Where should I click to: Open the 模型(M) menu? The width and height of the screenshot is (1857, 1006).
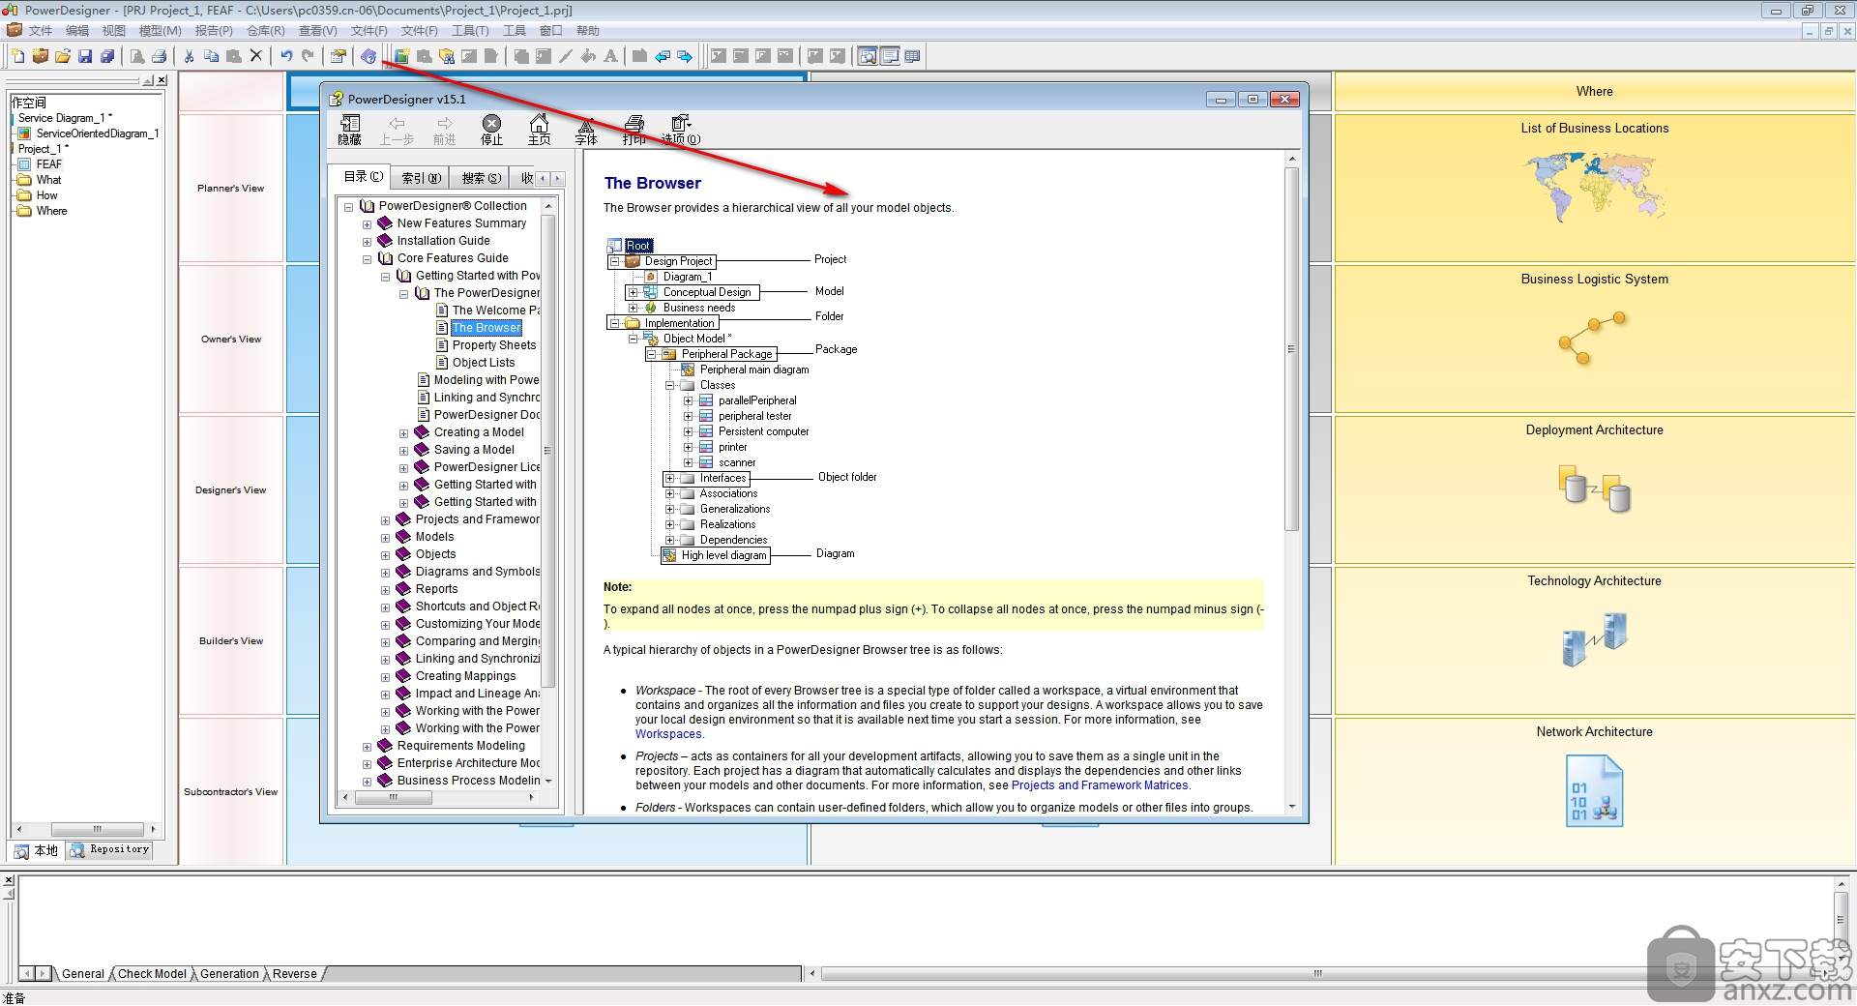tap(161, 31)
